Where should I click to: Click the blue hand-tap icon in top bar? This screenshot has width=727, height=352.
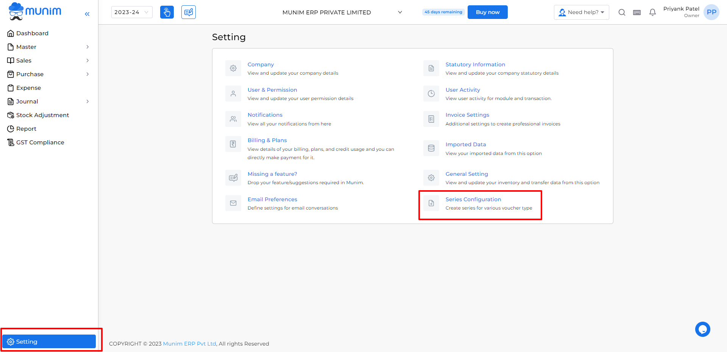tap(167, 12)
